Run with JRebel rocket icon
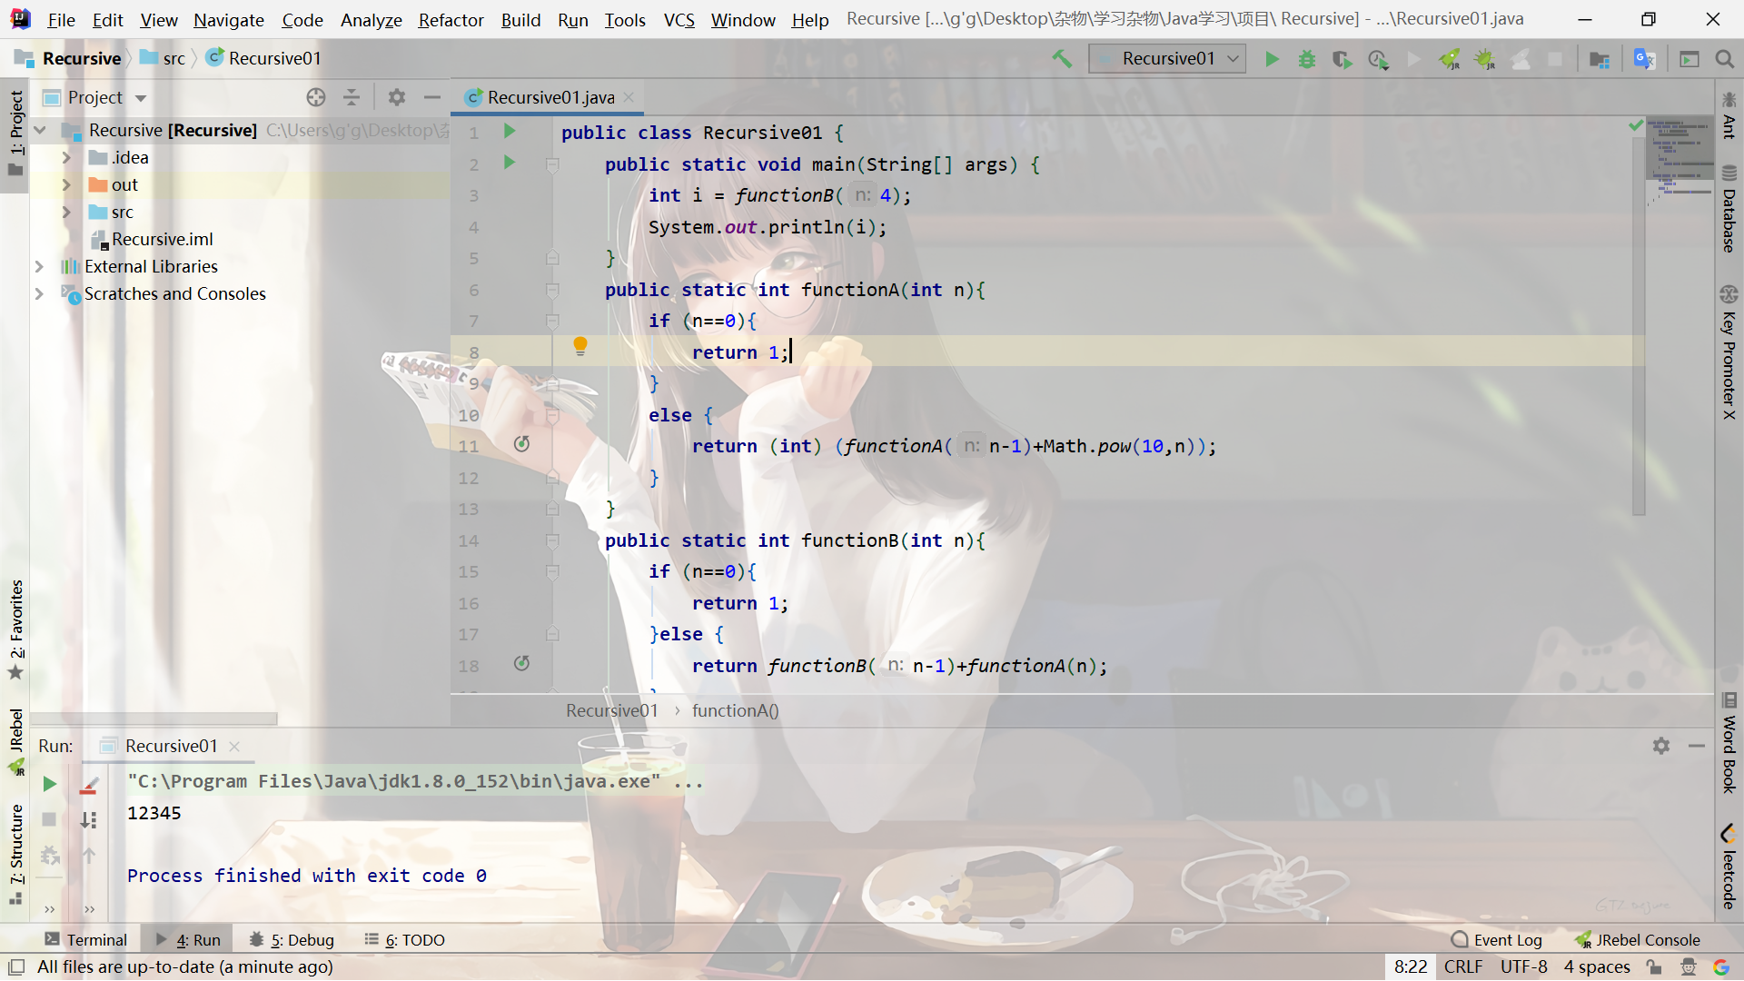The image size is (1744, 981). pyautogui.click(x=1450, y=59)
